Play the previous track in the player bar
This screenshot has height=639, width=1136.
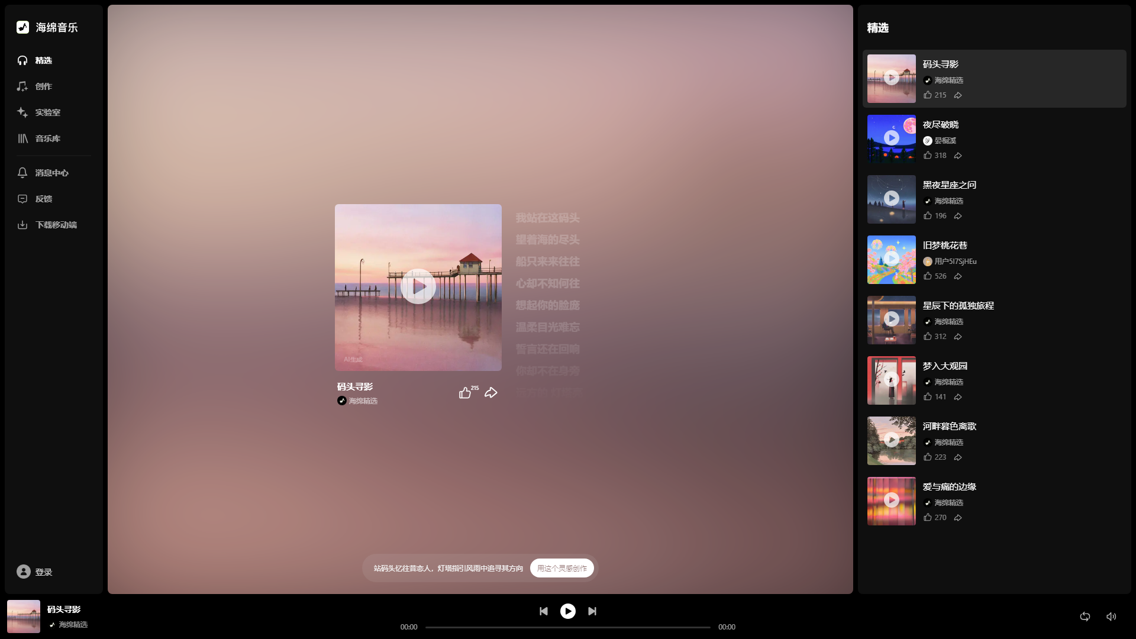tap(543, 611)
